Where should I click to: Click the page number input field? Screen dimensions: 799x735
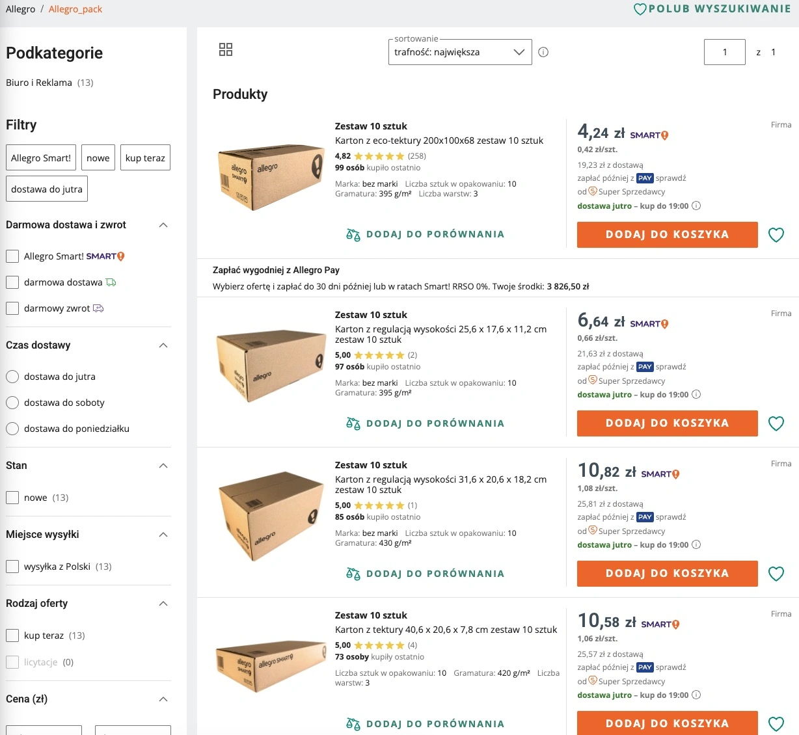pos(724,52)
